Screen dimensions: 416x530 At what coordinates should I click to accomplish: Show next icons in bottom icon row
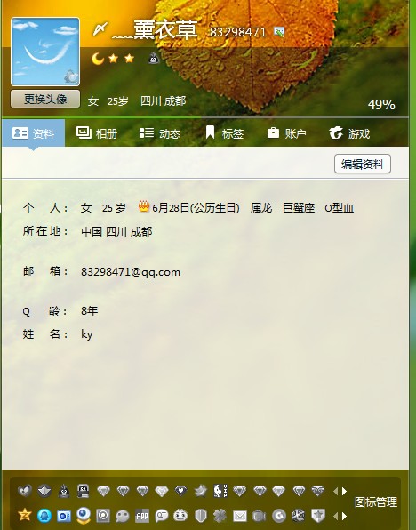coord(344,516)
